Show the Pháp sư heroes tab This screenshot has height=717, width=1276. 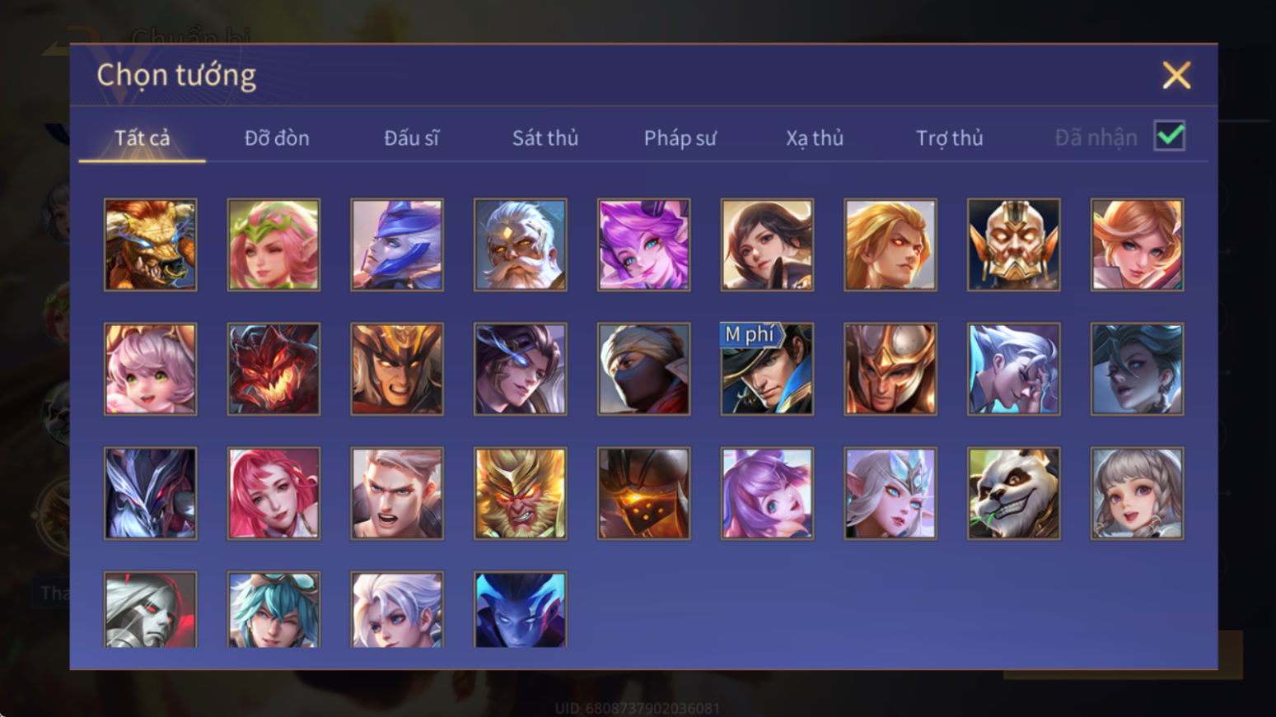click(680, 137)
